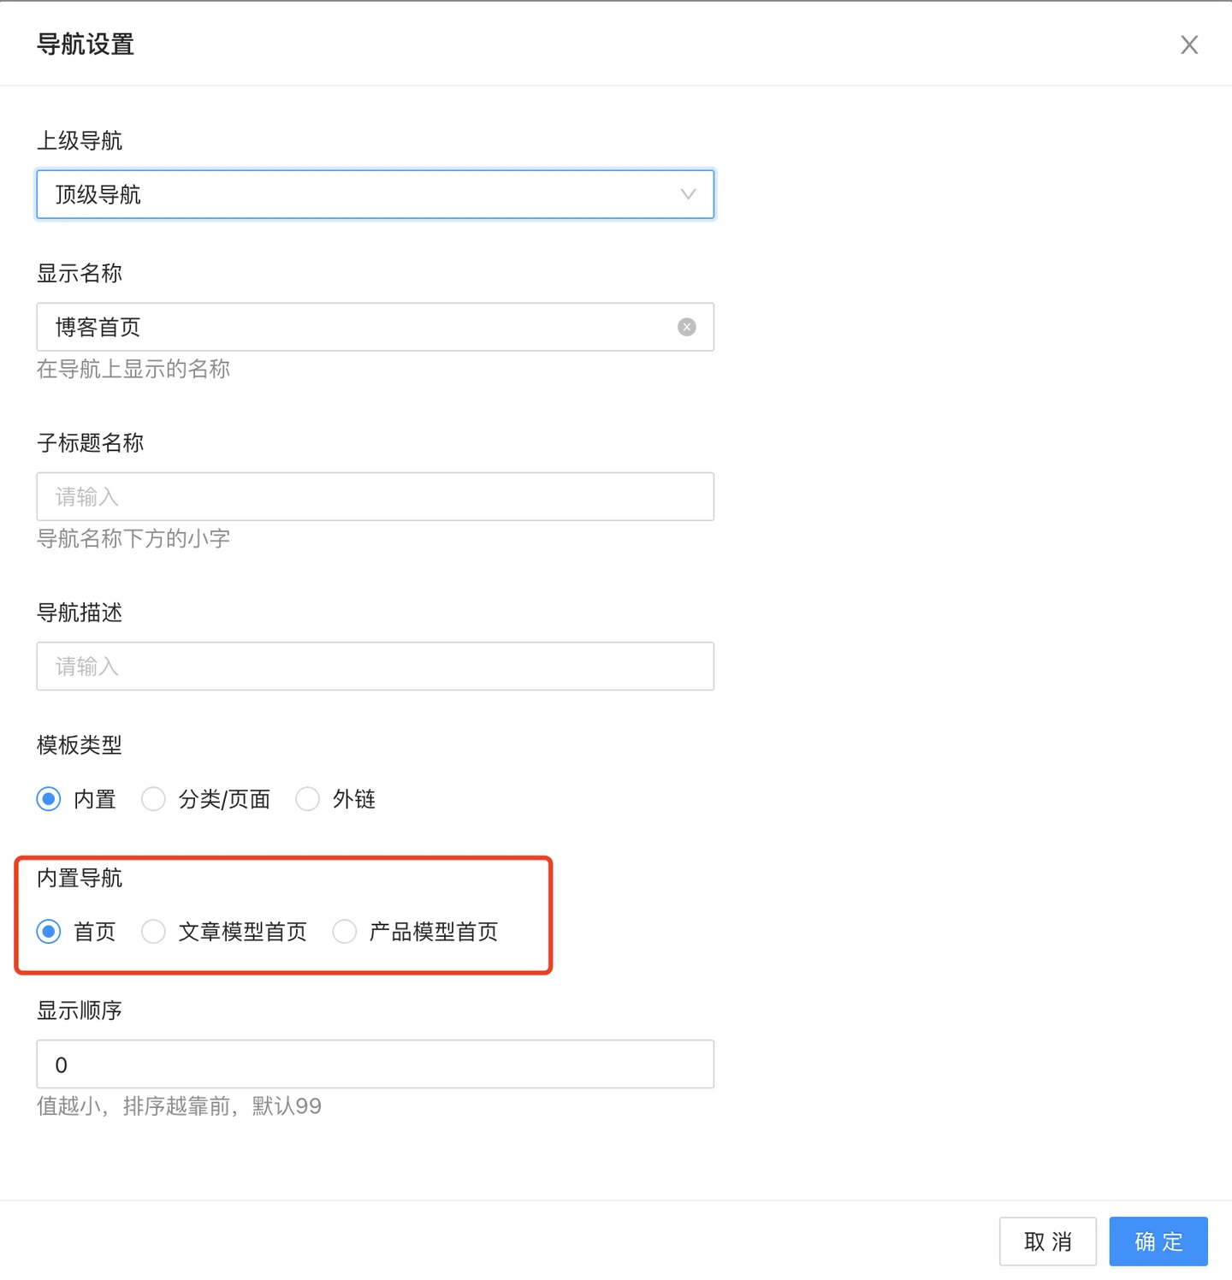Click into the 子标题名称 text field
The width and height of the screenshot is (1232, 1280).
coord(375,496)
